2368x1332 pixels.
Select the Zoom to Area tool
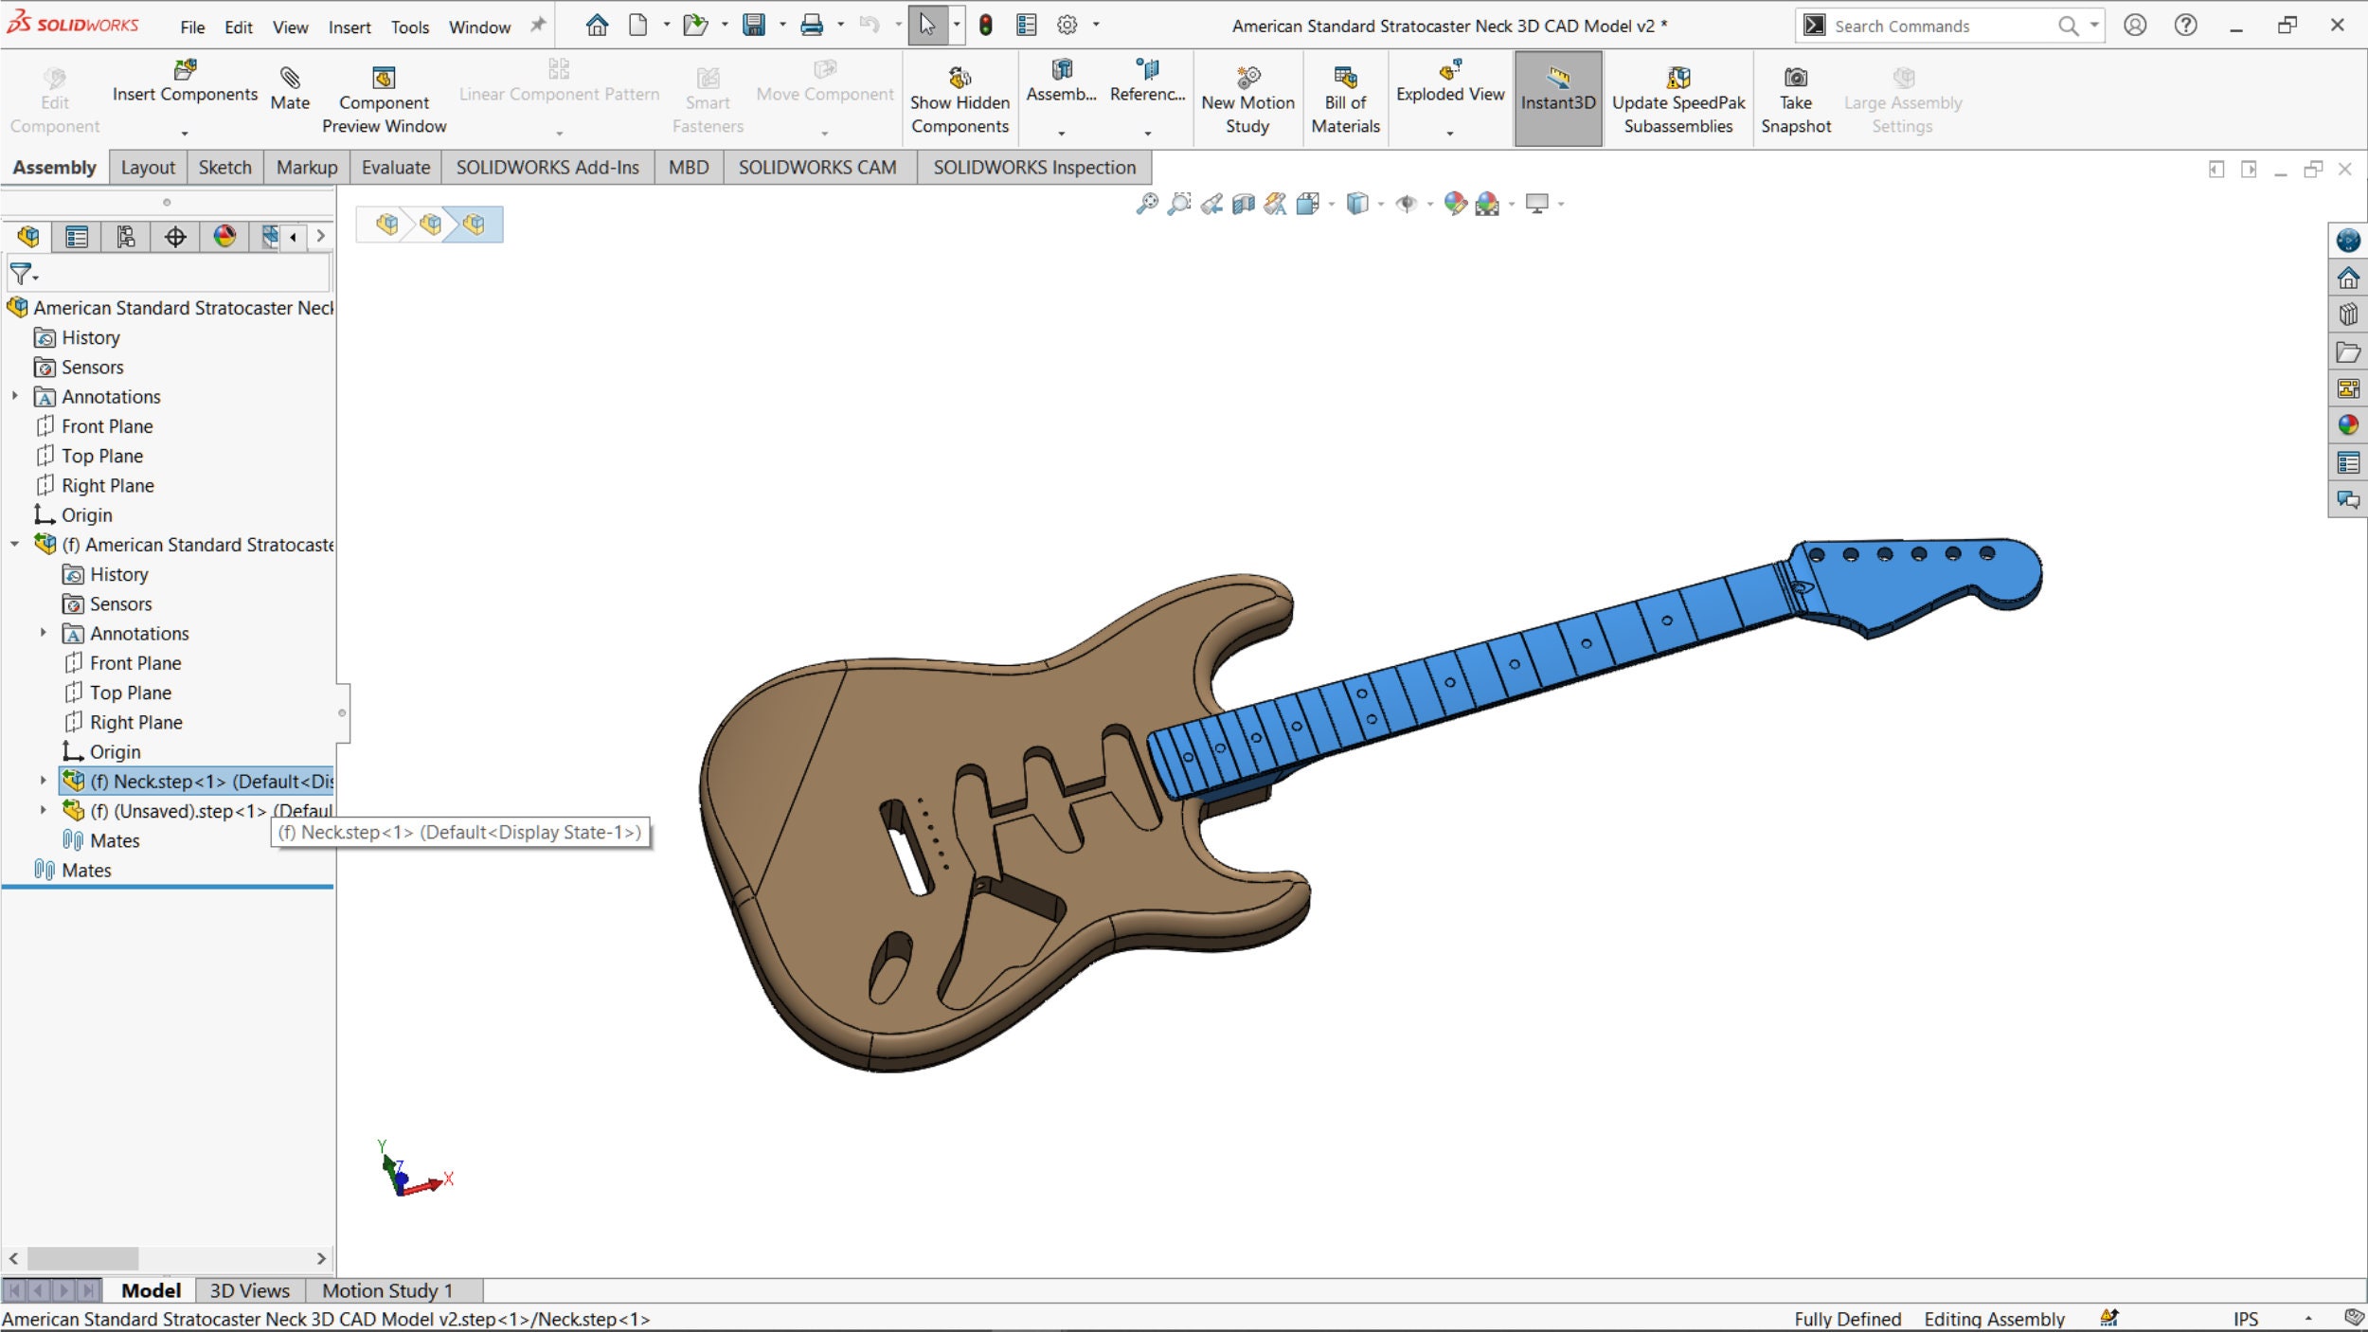point(1179,204)
